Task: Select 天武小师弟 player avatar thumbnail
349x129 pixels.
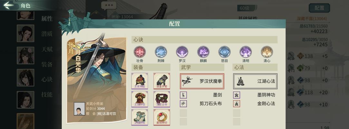Action: click(x=80, y=109)
